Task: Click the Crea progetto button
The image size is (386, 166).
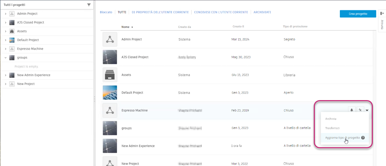Action: 358,14
